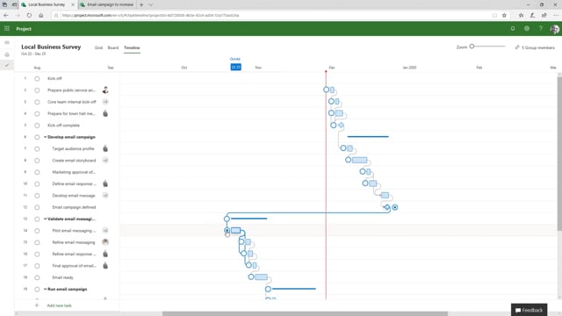
Task: Switch to Local Business Survey browser tab
Action: pyautogui.click(x=47, y=4)
